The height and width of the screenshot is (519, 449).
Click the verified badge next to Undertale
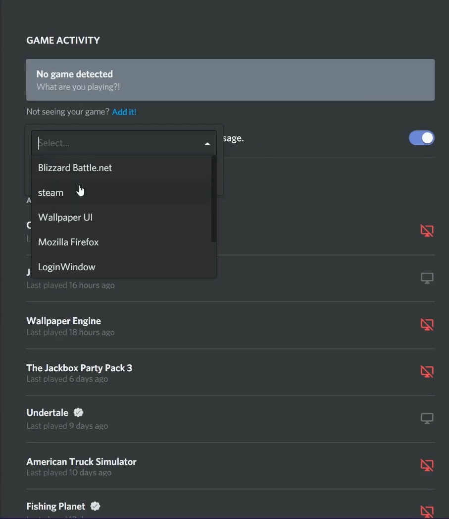(x=78, y=412)
